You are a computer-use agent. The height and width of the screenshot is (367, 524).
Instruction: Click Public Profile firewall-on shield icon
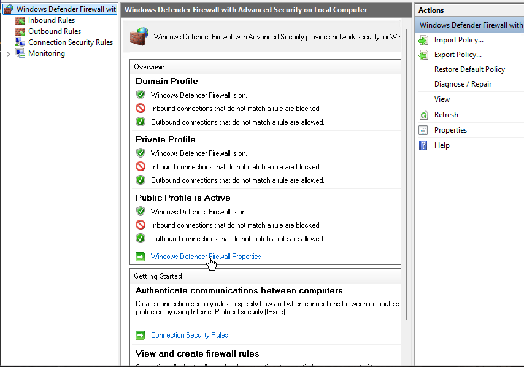click(x=141, y=212)
